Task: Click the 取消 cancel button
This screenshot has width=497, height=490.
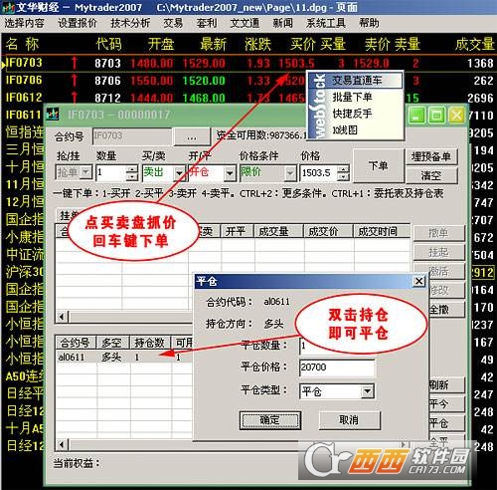Action: (x=349, y=420)
